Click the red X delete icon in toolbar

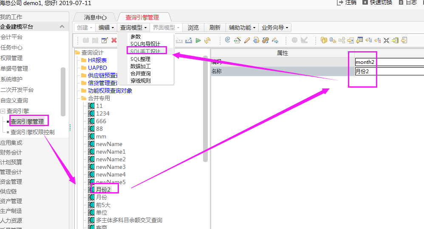click(114, 40)
